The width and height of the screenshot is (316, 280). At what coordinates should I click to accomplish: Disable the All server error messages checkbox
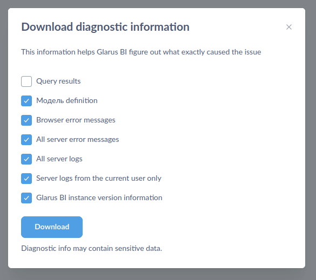pos(26,140)
